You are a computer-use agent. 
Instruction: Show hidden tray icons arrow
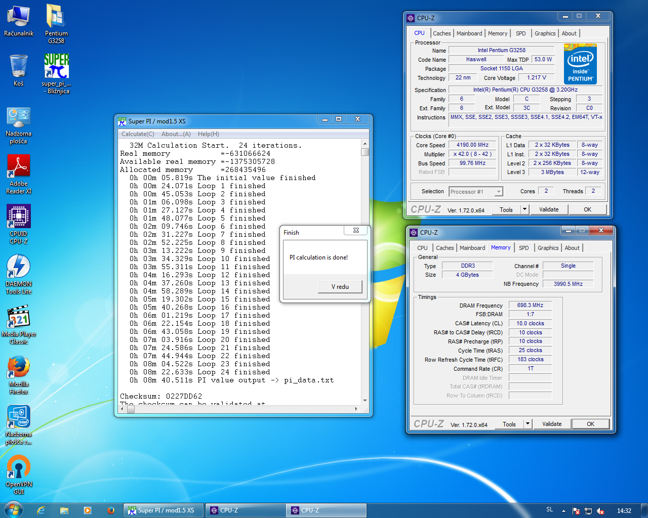point(563,511)
